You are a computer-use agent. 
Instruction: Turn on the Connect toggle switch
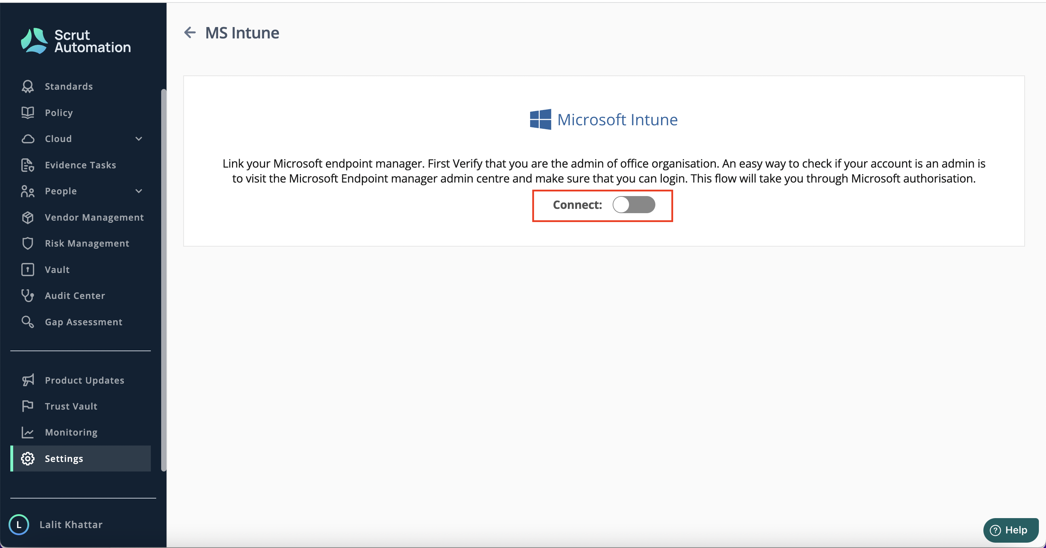[633, 205]
